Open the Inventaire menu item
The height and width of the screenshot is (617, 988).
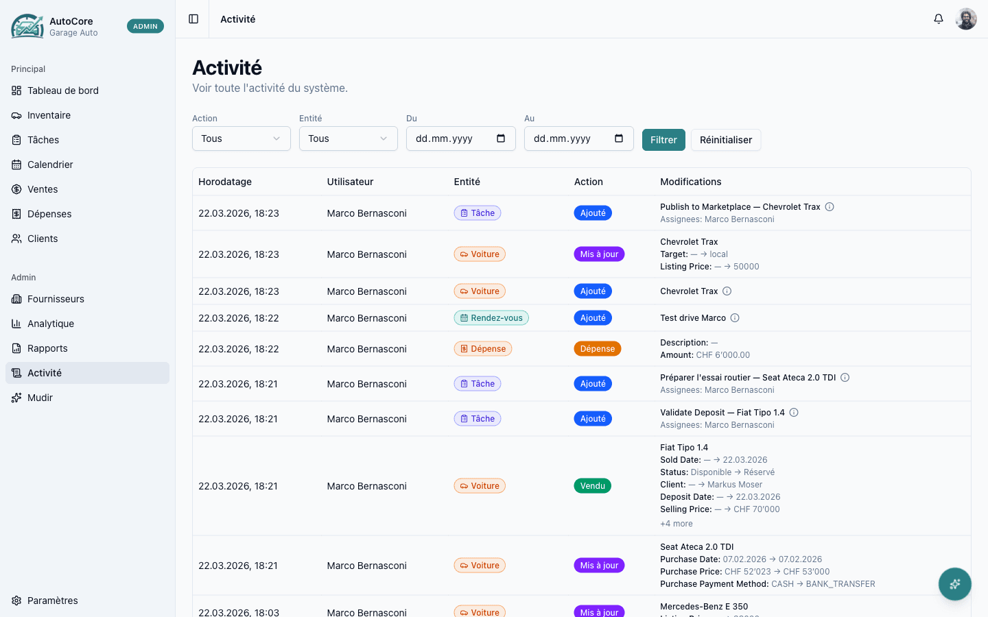49,115
